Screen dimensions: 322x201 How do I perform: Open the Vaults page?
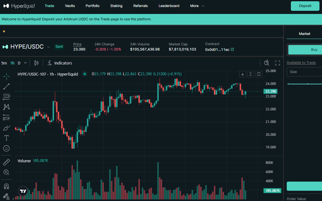point(70,6)
